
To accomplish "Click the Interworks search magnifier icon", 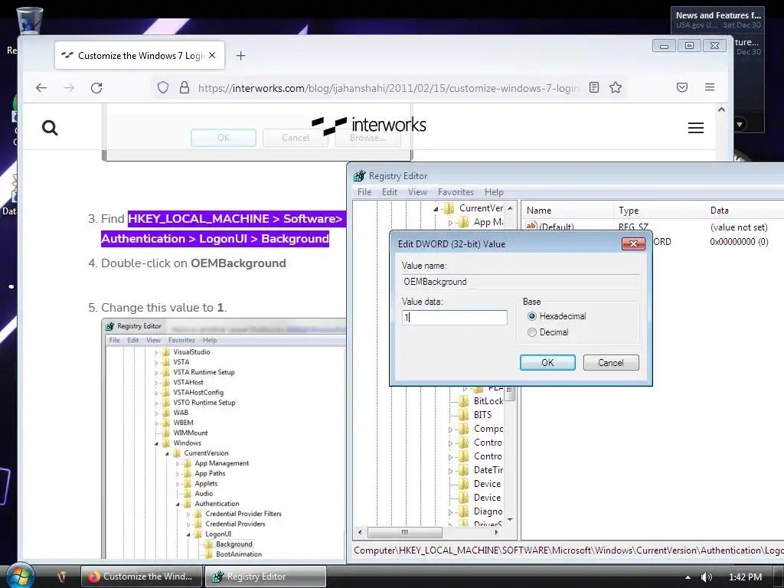I will pyautogui.click(x=50, y=128).
